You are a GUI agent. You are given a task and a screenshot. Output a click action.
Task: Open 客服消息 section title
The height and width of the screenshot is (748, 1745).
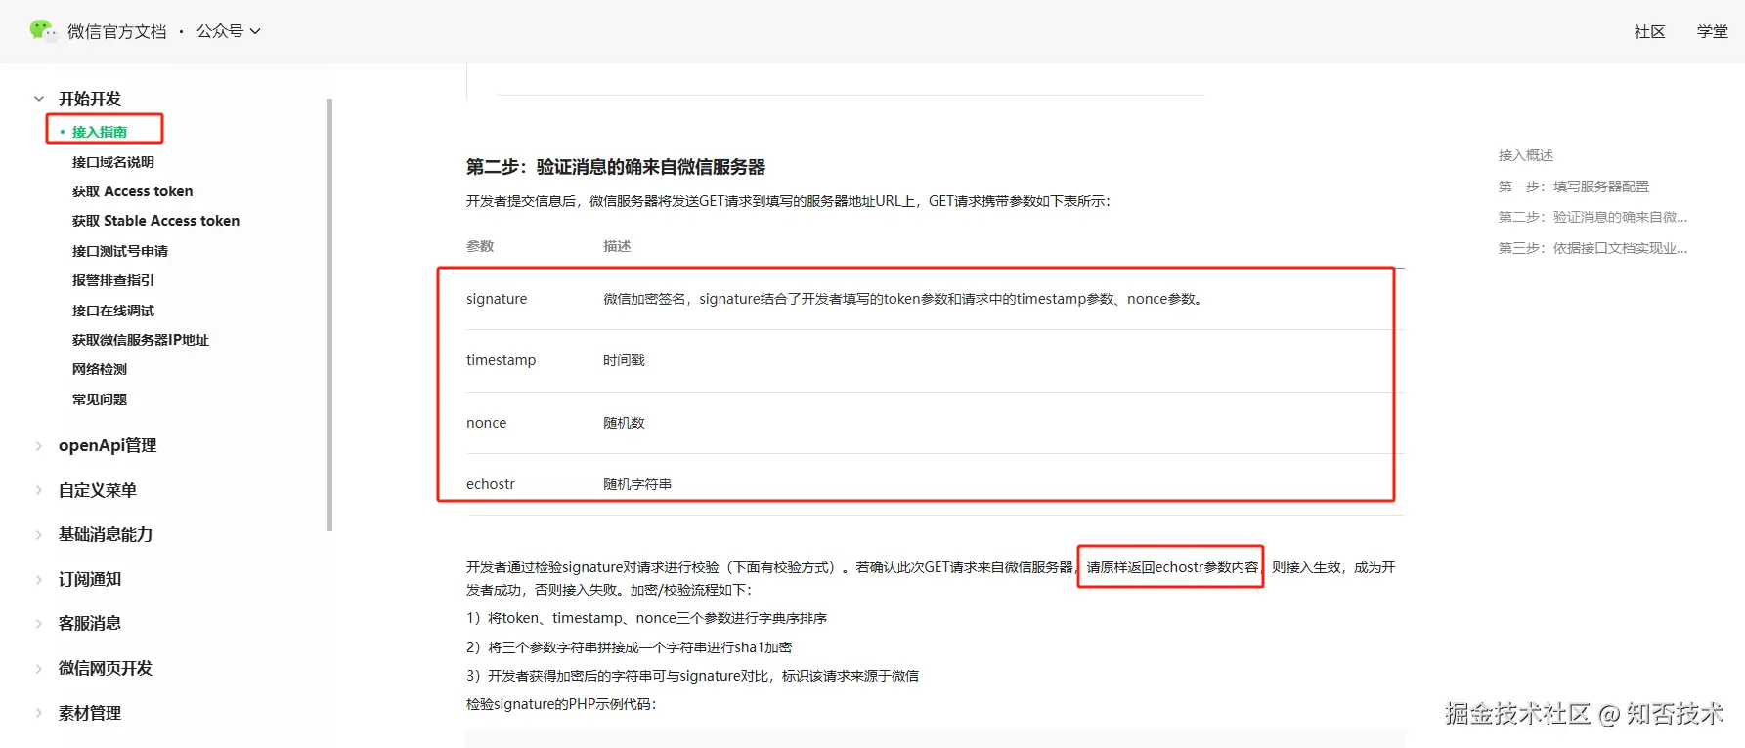pos(90,623)
